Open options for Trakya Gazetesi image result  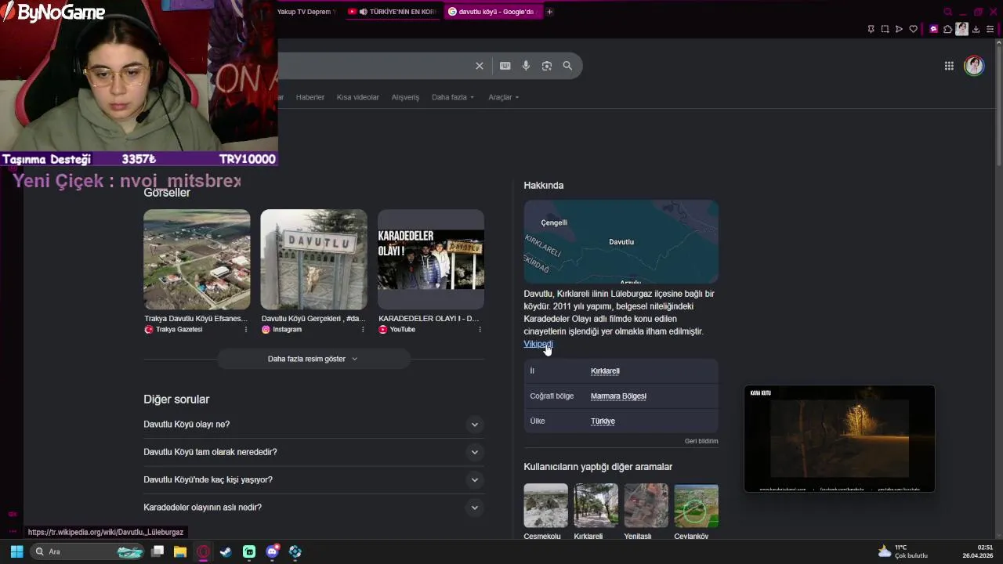tap(245, 330)
